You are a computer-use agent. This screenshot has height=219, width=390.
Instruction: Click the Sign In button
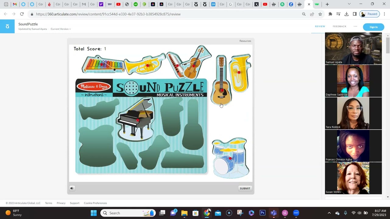pos(374,27)
